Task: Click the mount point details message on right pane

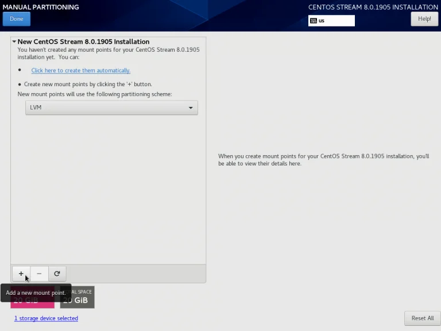Action: [x=323, y=160]
